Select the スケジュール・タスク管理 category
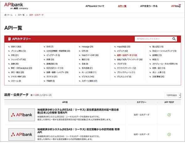Image resolution: width=185 pixels, height=143 pixels. click(x=165, y=64)
